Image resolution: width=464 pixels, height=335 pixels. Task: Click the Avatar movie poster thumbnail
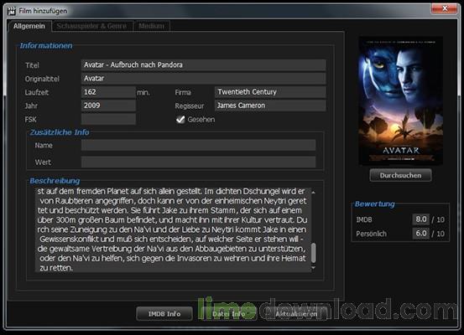(x=401, y=100)
